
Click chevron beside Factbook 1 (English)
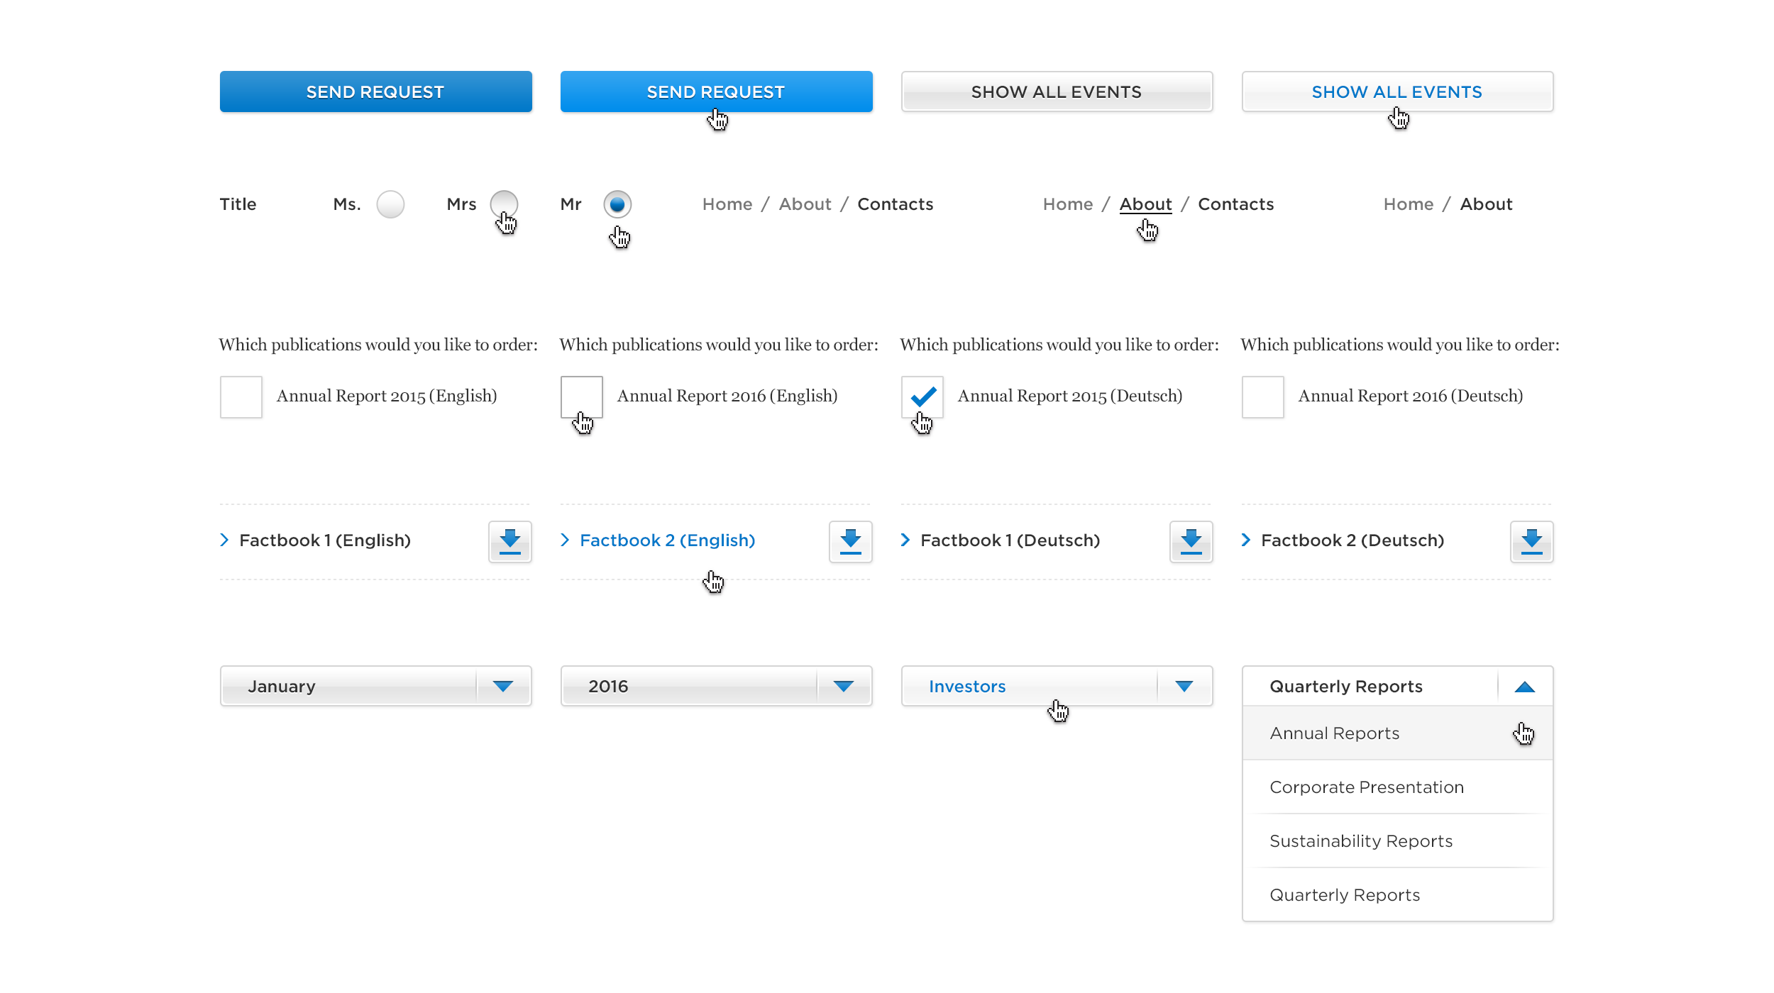(x=224, y=540)
